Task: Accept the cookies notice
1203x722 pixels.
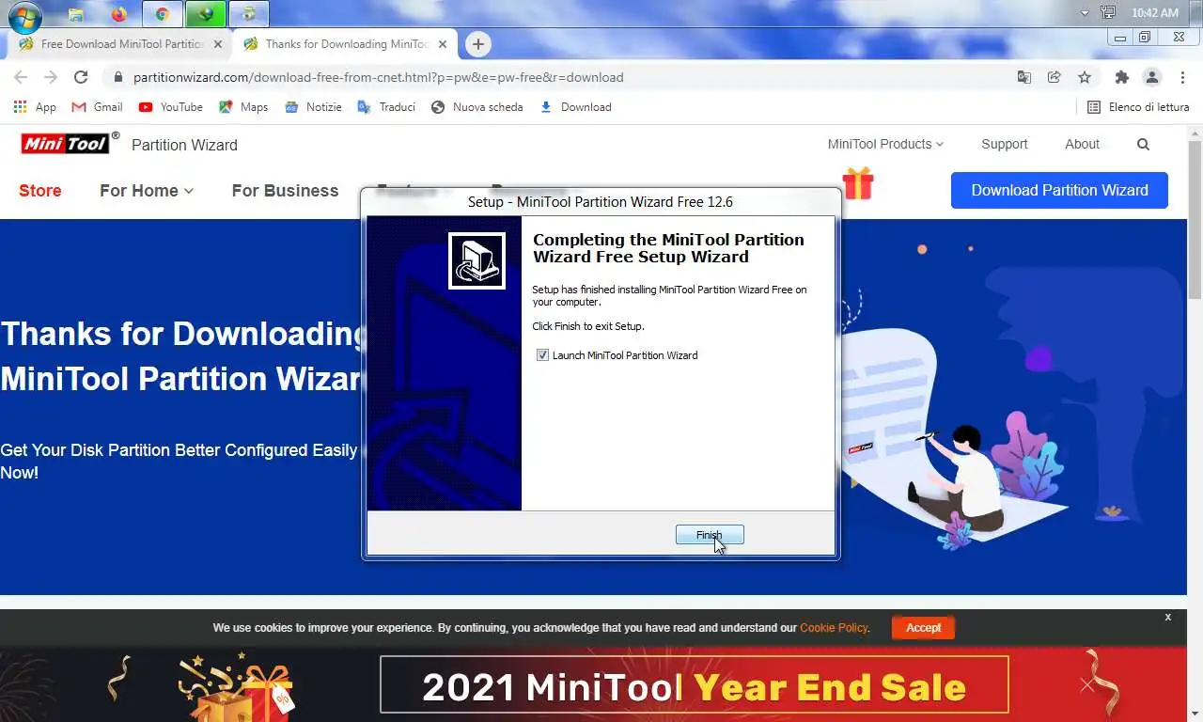Action: pyautogui.click(x=923, y=627)
